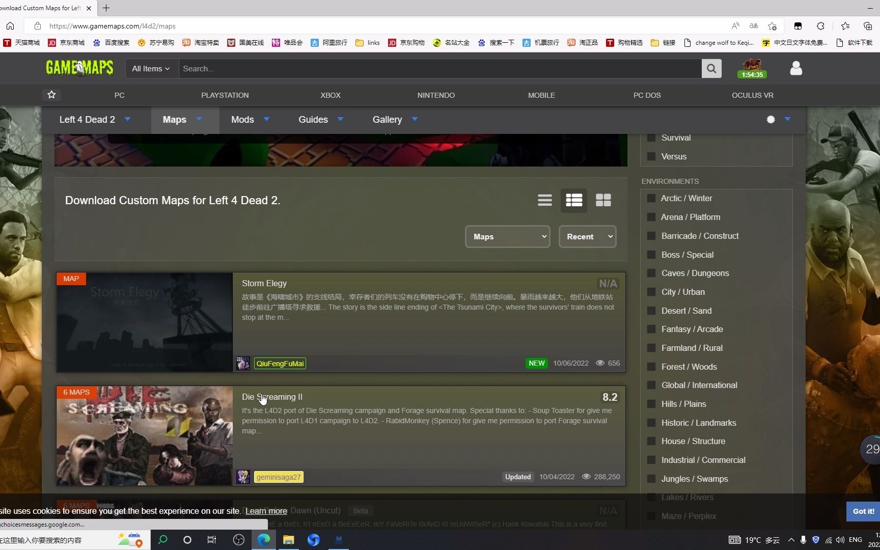
Task: Expand the Gallery menu arrow
Action: [x=415, y=119]
